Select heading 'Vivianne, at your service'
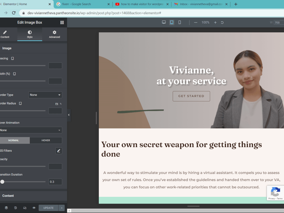This screenshot has width=284, height=213. (191, 76)
